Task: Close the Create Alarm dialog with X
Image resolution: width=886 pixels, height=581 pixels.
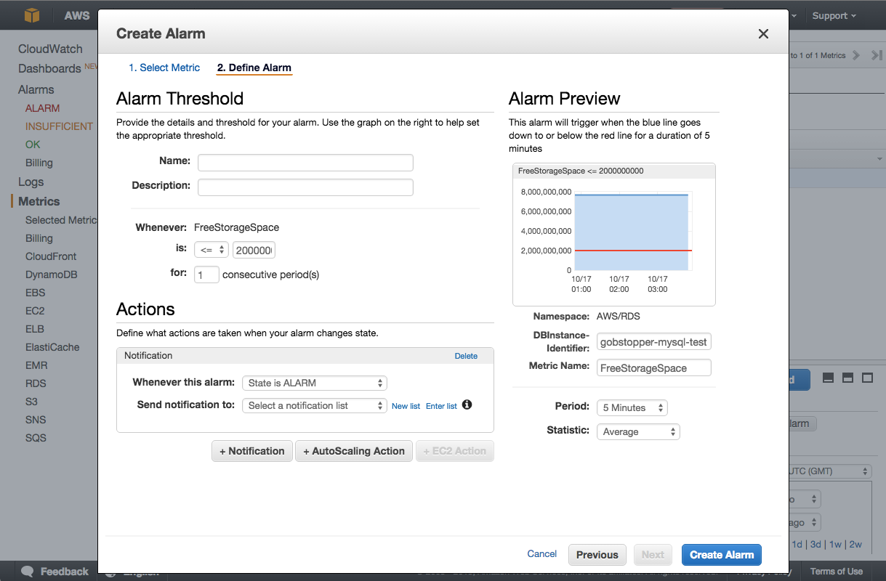Action: (763, 34)
